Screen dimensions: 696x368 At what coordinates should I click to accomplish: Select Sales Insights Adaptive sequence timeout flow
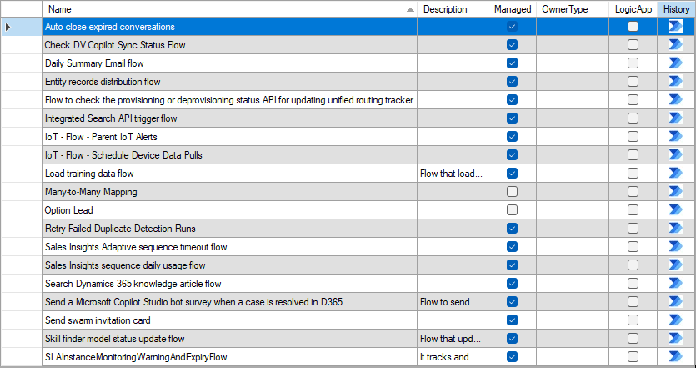[230, 247]
